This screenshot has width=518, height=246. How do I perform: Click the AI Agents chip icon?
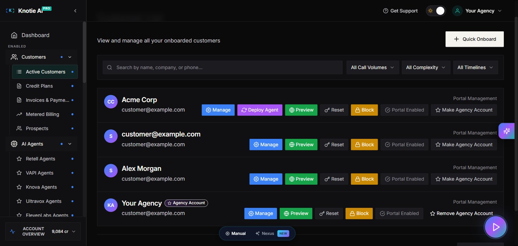14,144
